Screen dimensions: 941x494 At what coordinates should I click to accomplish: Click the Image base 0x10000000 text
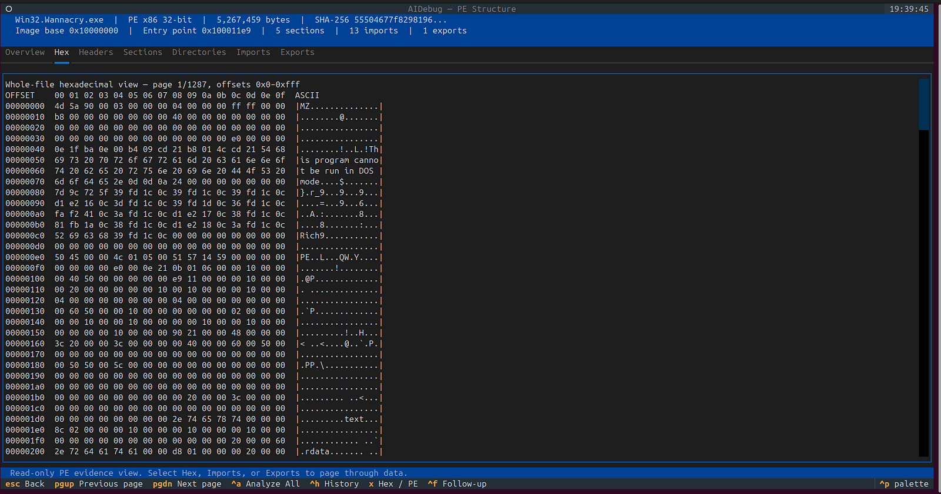[x=66, y=31]
